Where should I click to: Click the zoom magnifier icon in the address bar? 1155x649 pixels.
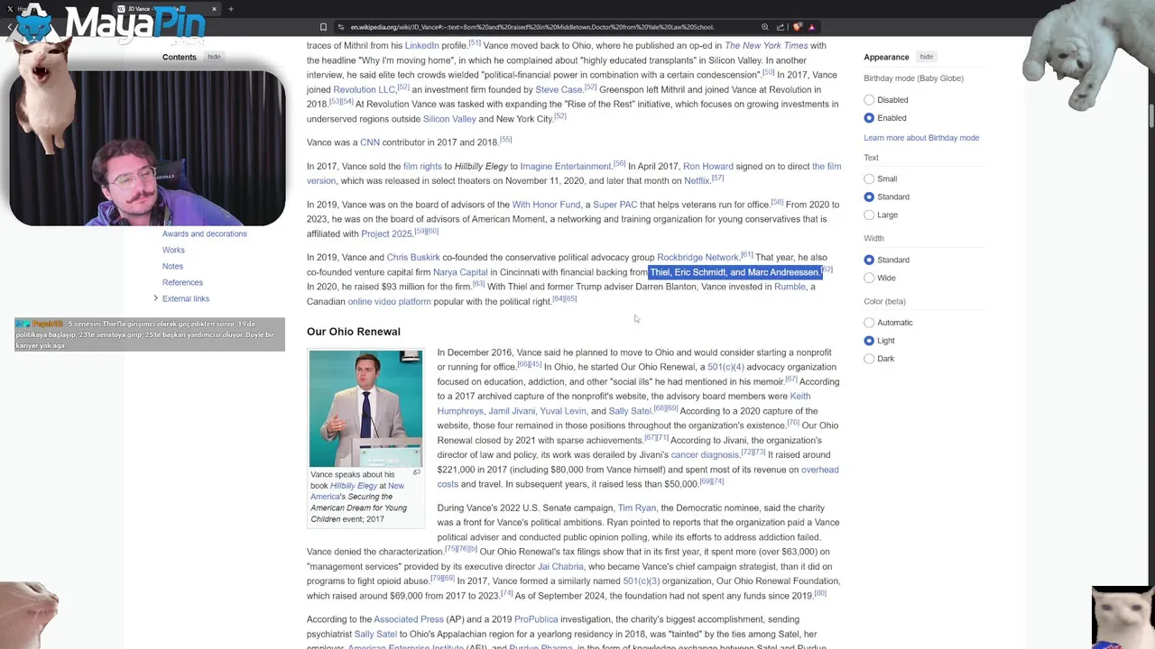pos(765,27)
